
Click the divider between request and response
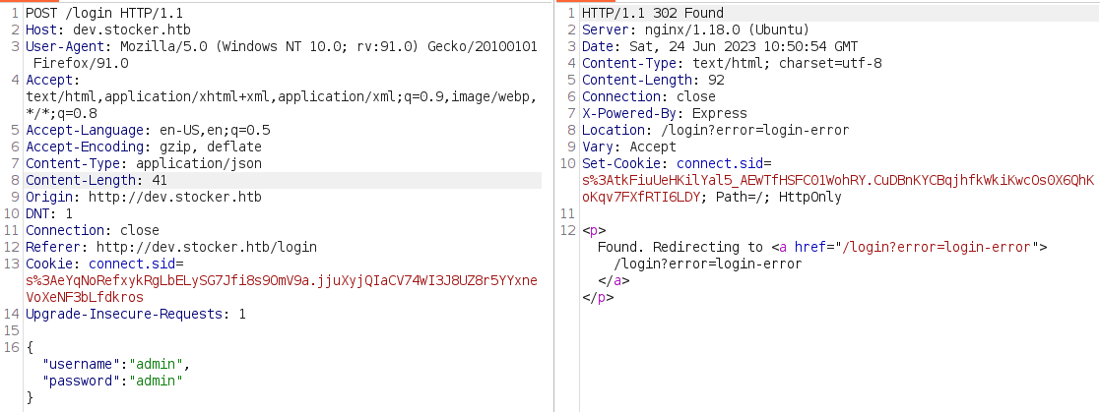click(554, 206)
